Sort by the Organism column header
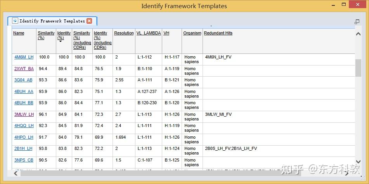The image size is (369, 184). click(x=192, y=33)
